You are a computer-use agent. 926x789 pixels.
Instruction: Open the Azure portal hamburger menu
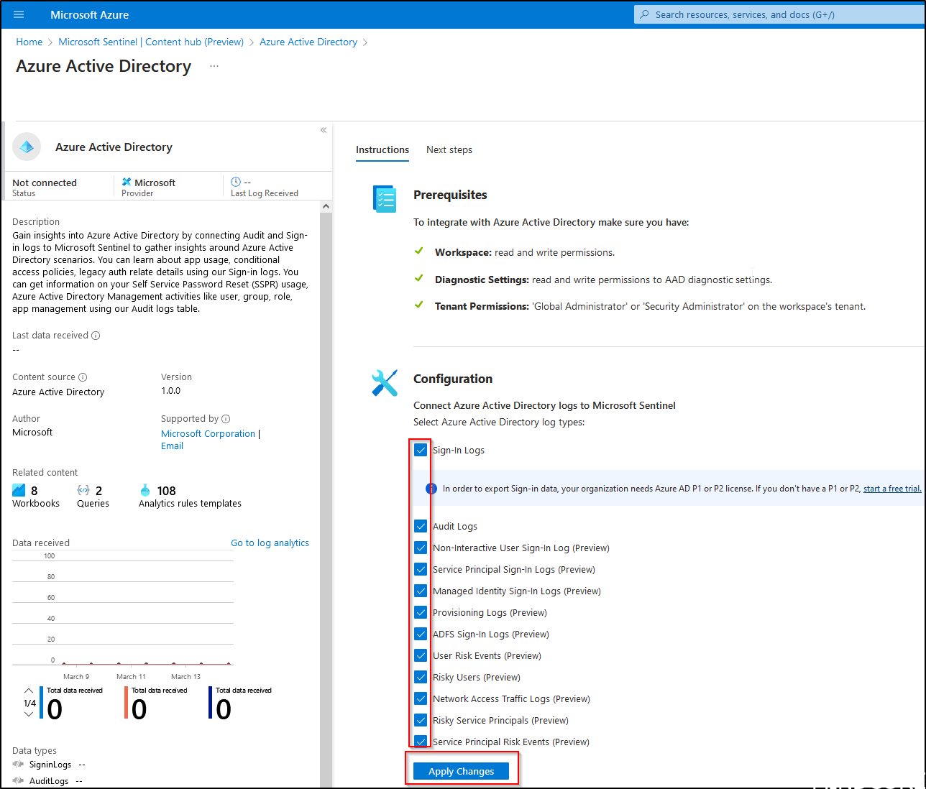(x=19, y=15)
